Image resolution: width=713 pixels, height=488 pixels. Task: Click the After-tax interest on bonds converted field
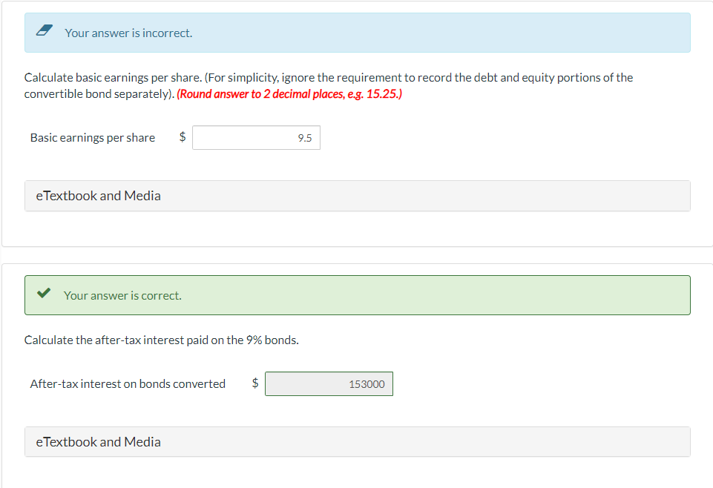tap(329, 384)
